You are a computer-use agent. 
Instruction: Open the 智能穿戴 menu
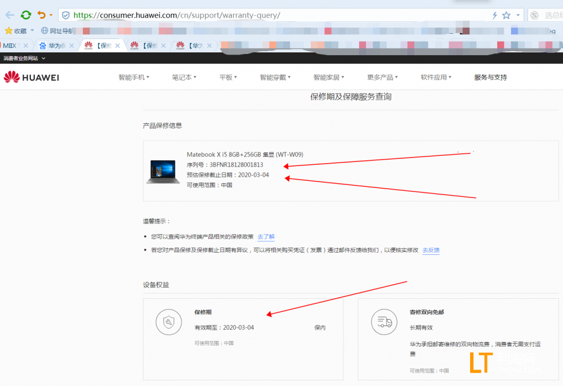tap(275, 77)
